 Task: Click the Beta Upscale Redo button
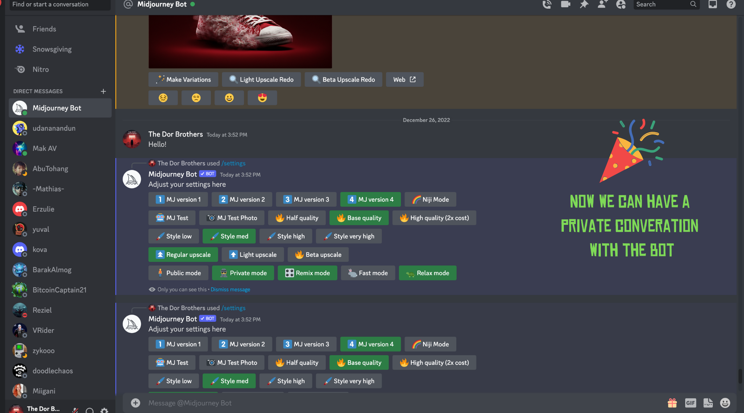pyautogui.click(x=343, y=80)
